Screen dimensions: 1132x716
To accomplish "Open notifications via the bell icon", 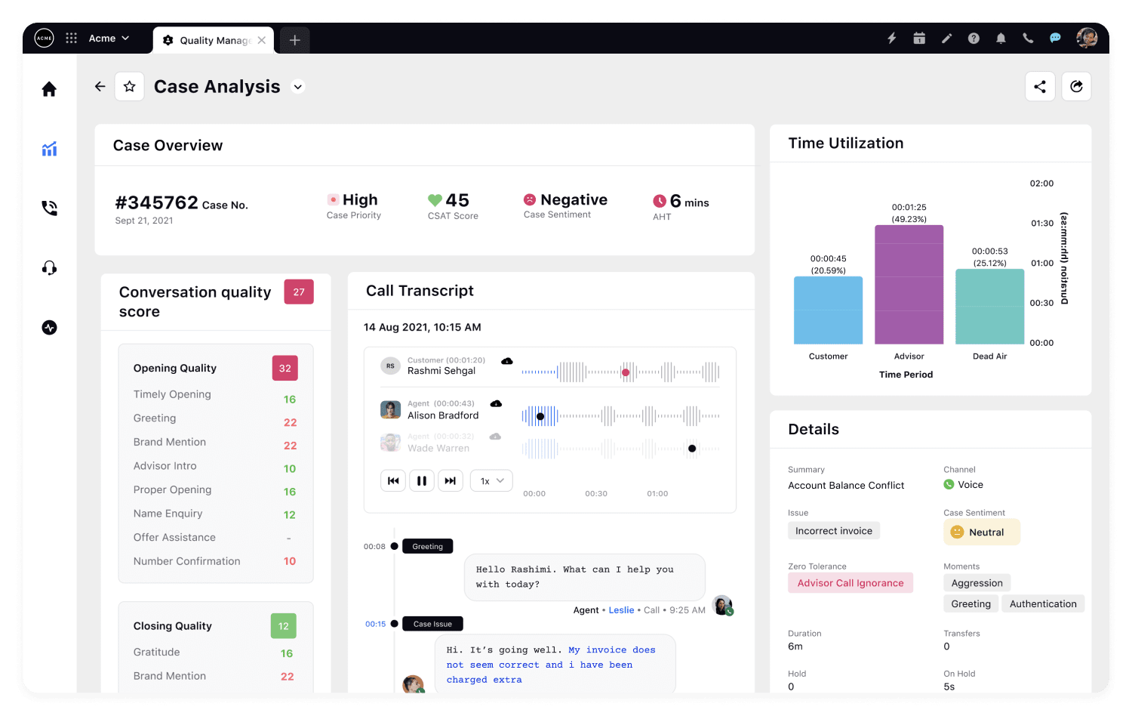I will 1001,38.
